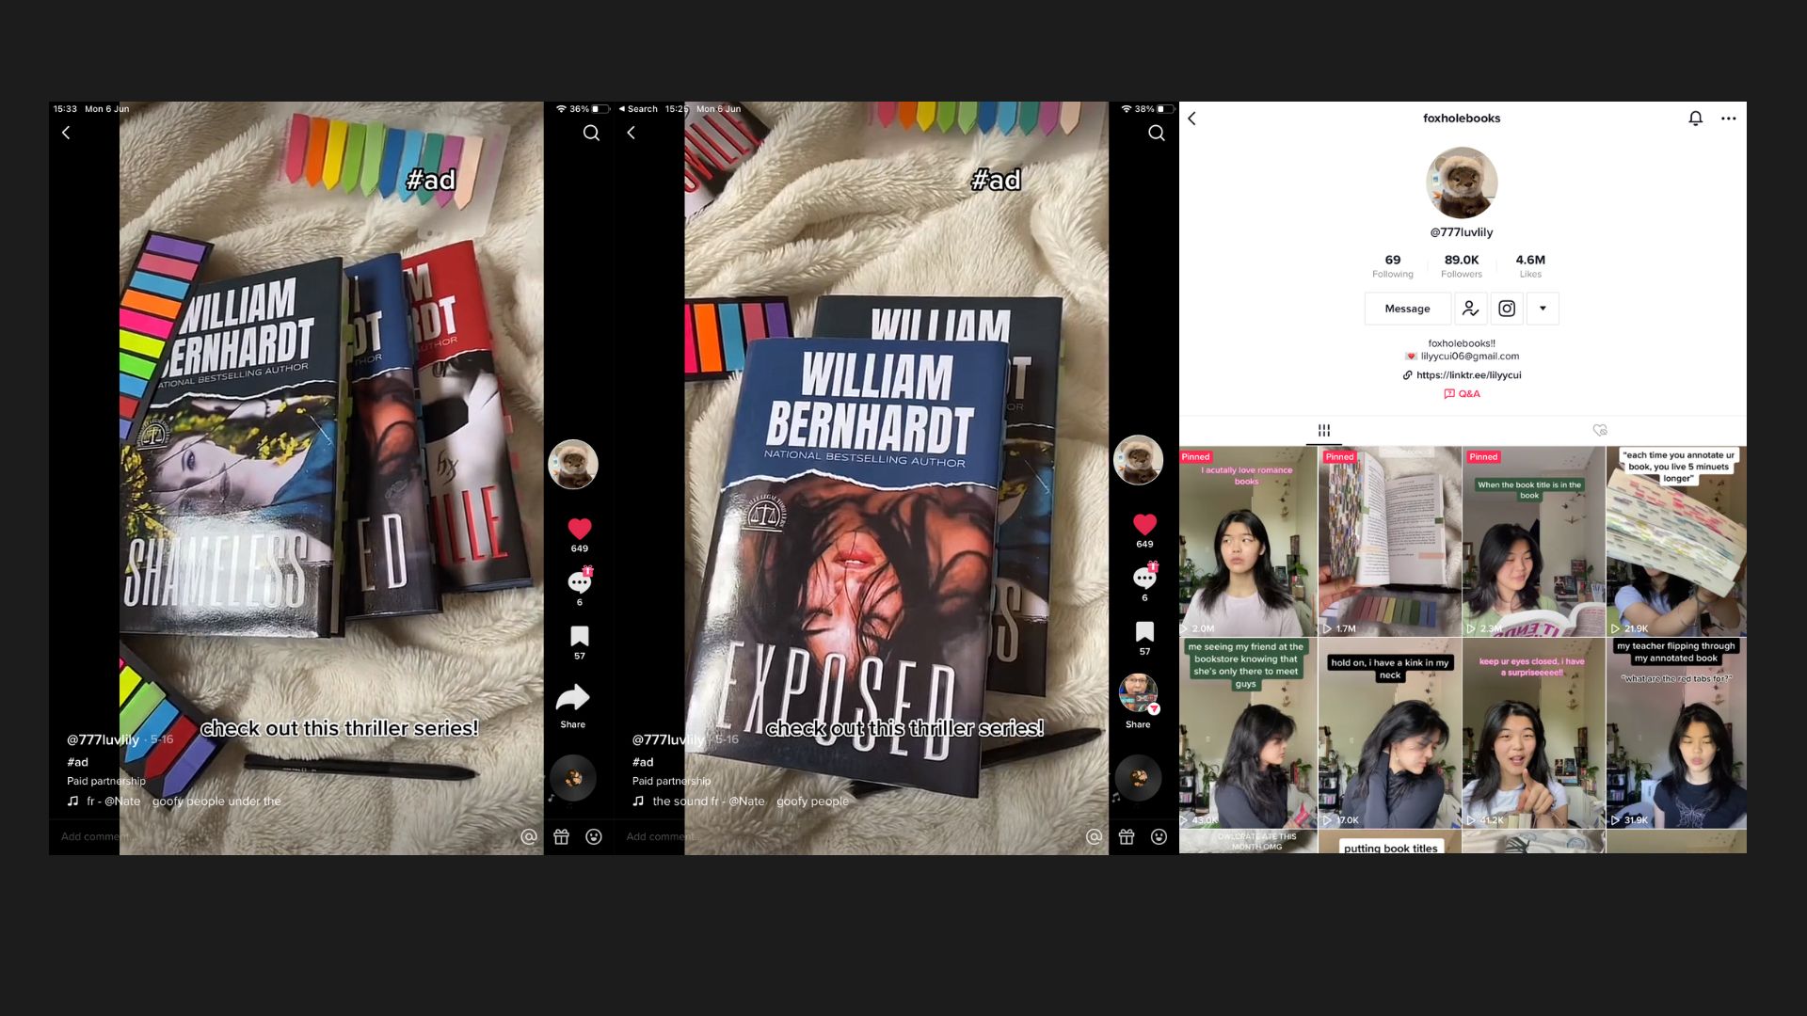Tap the mention icon in second comment bar
The width and height of the screenshot is (1807, 1016).
coord(1094,836)
